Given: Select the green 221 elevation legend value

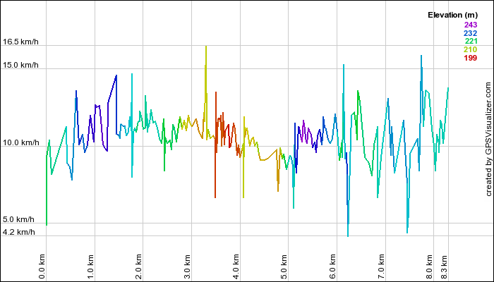Looking at the screenshot, I should pos(471,41).
